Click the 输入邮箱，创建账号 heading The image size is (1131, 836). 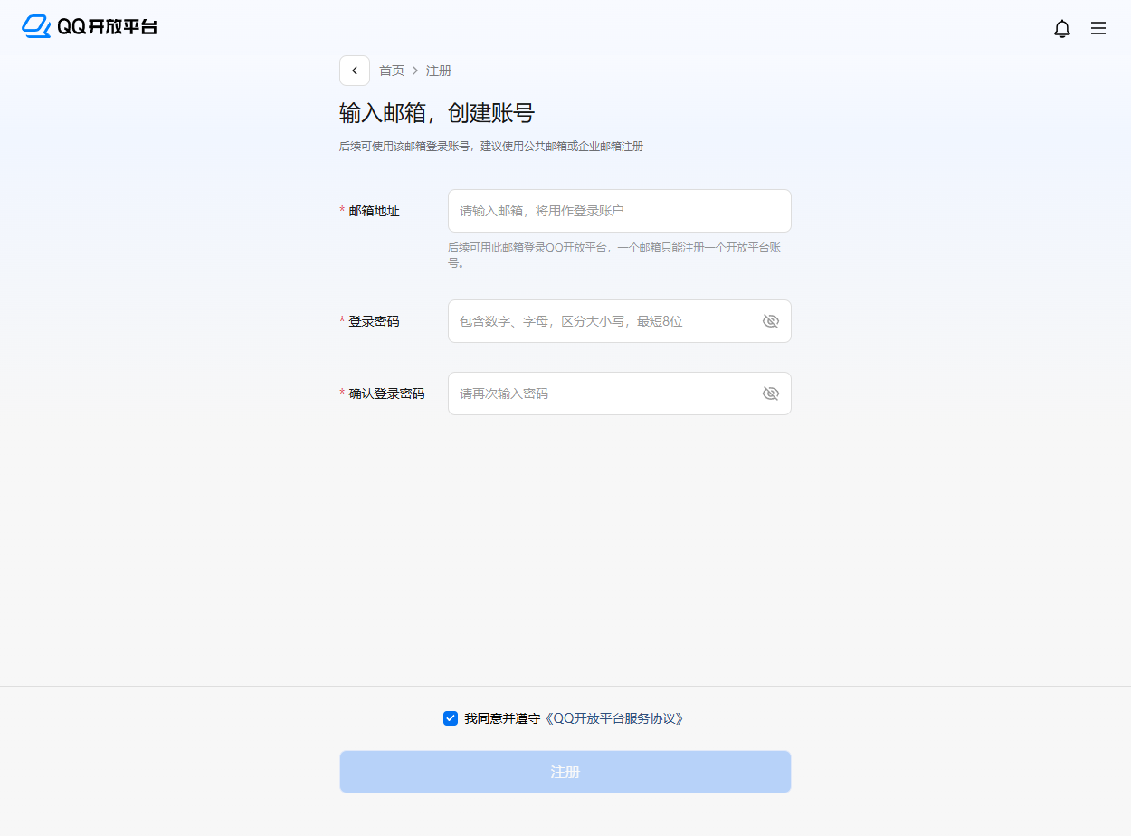tap(437, 113)
